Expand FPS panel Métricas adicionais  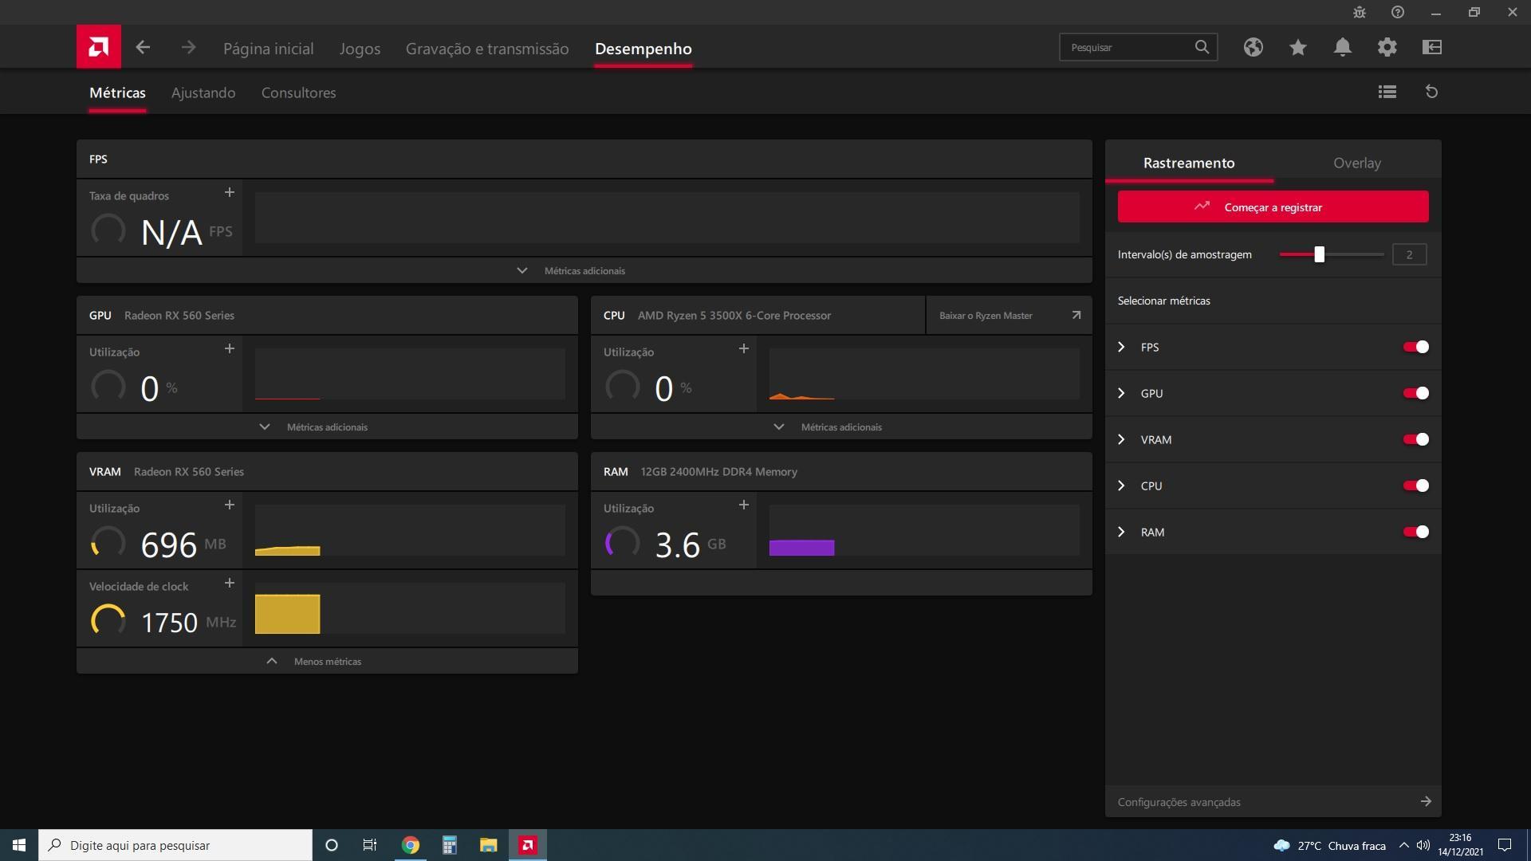(x=584, y=270)
